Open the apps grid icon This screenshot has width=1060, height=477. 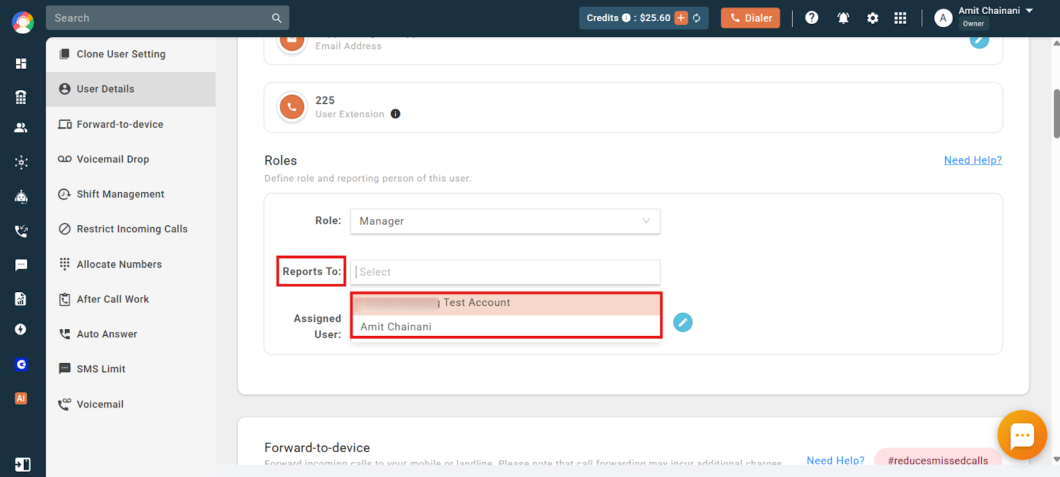(900, 18)
